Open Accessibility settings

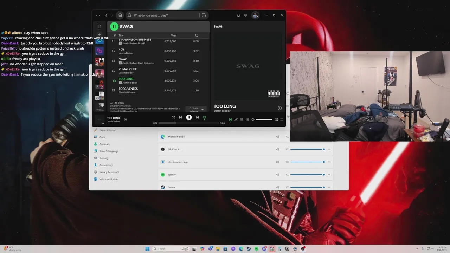106,165
